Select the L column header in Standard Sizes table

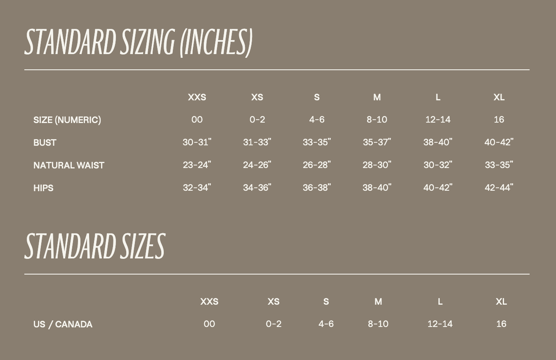(x=440, y=302)
